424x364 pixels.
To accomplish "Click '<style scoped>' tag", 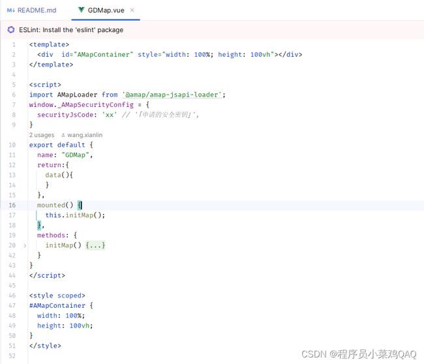I will coord(57,296).
